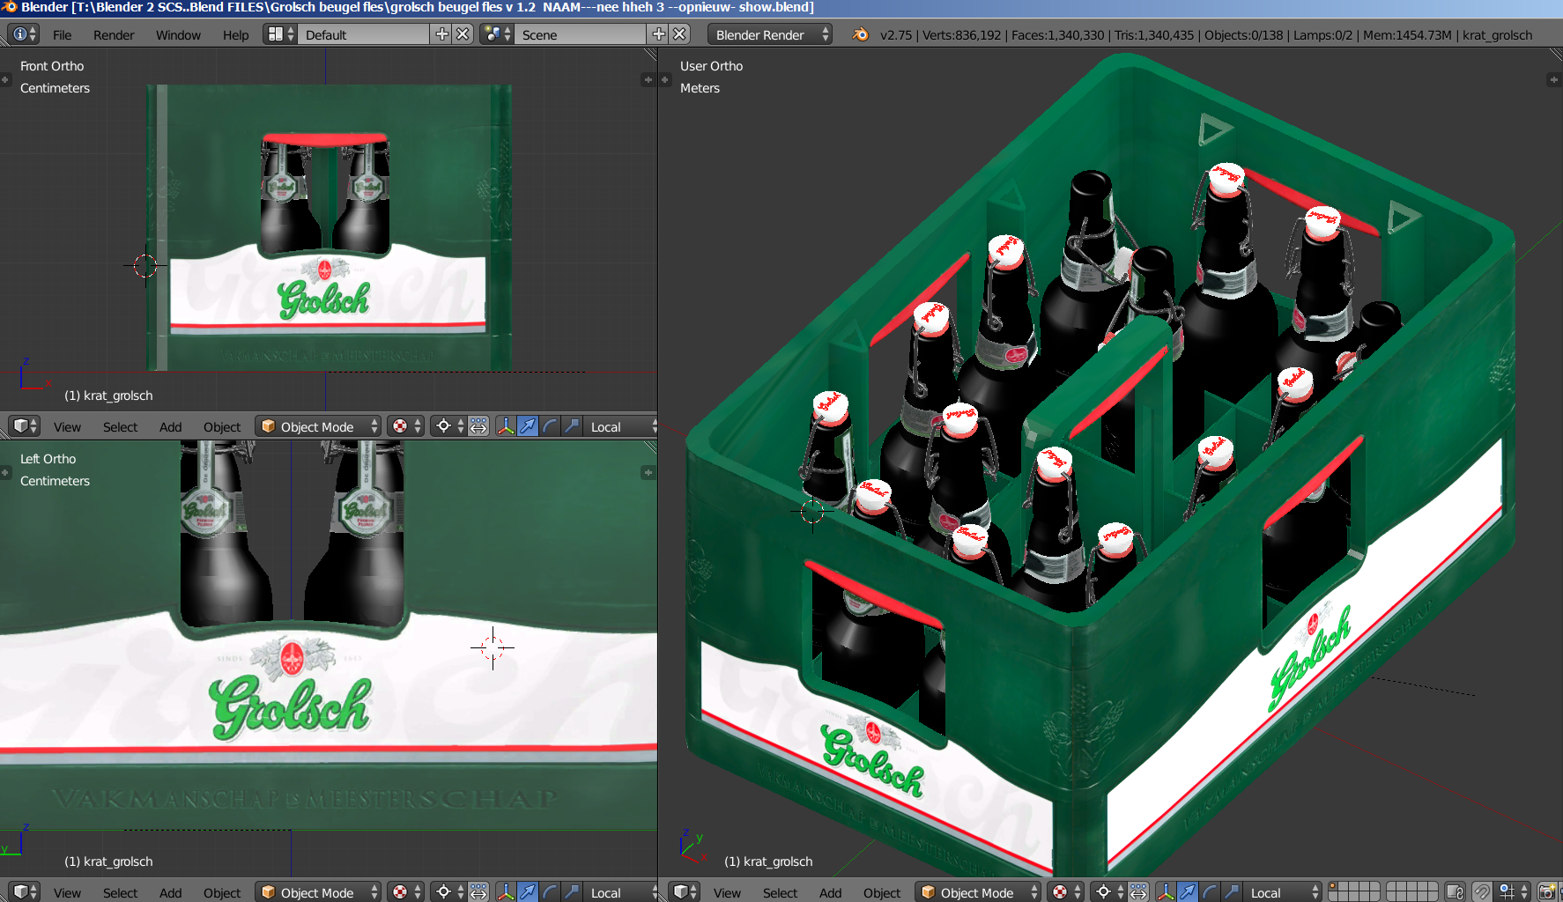The height and width of the screenshot is (902, 1563).
Task: Toggle manipulate center points in User Ortho viewport
Action: point(1138,892)
